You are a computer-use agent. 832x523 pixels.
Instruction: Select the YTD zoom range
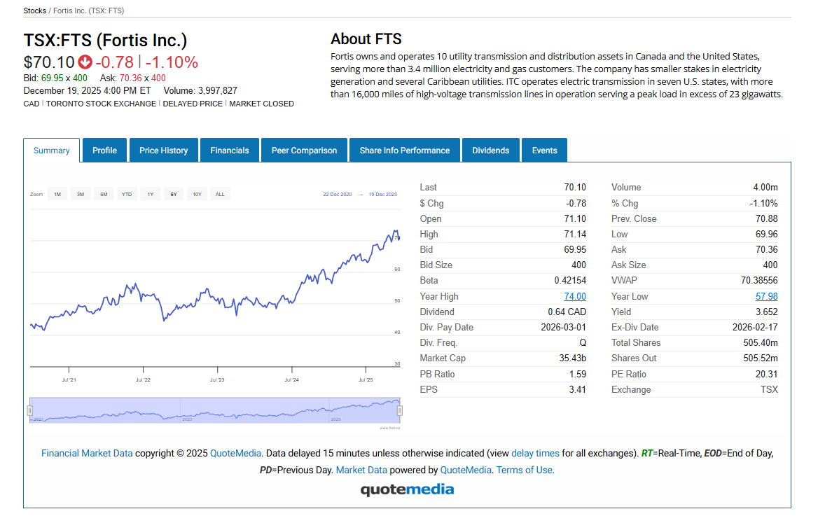pyautogui.click(x=127, y=194)
